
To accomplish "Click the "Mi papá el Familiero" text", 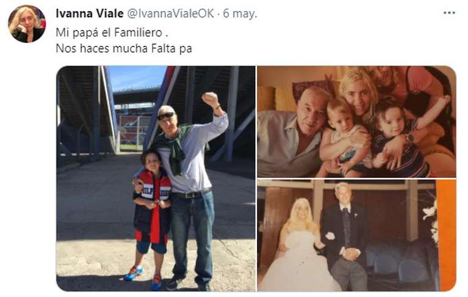I will [112, 32].
